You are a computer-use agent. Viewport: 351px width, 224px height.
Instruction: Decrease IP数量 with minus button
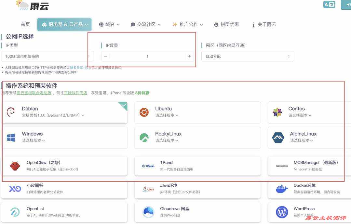click(x=105, y=56)
